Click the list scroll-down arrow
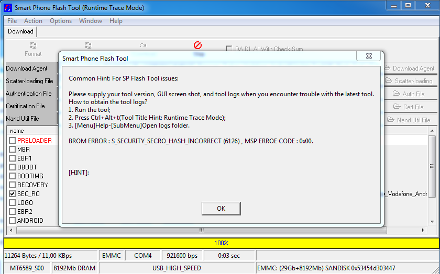Image resolution: width=440 pixels, height=274 pixels. (432, 221)
